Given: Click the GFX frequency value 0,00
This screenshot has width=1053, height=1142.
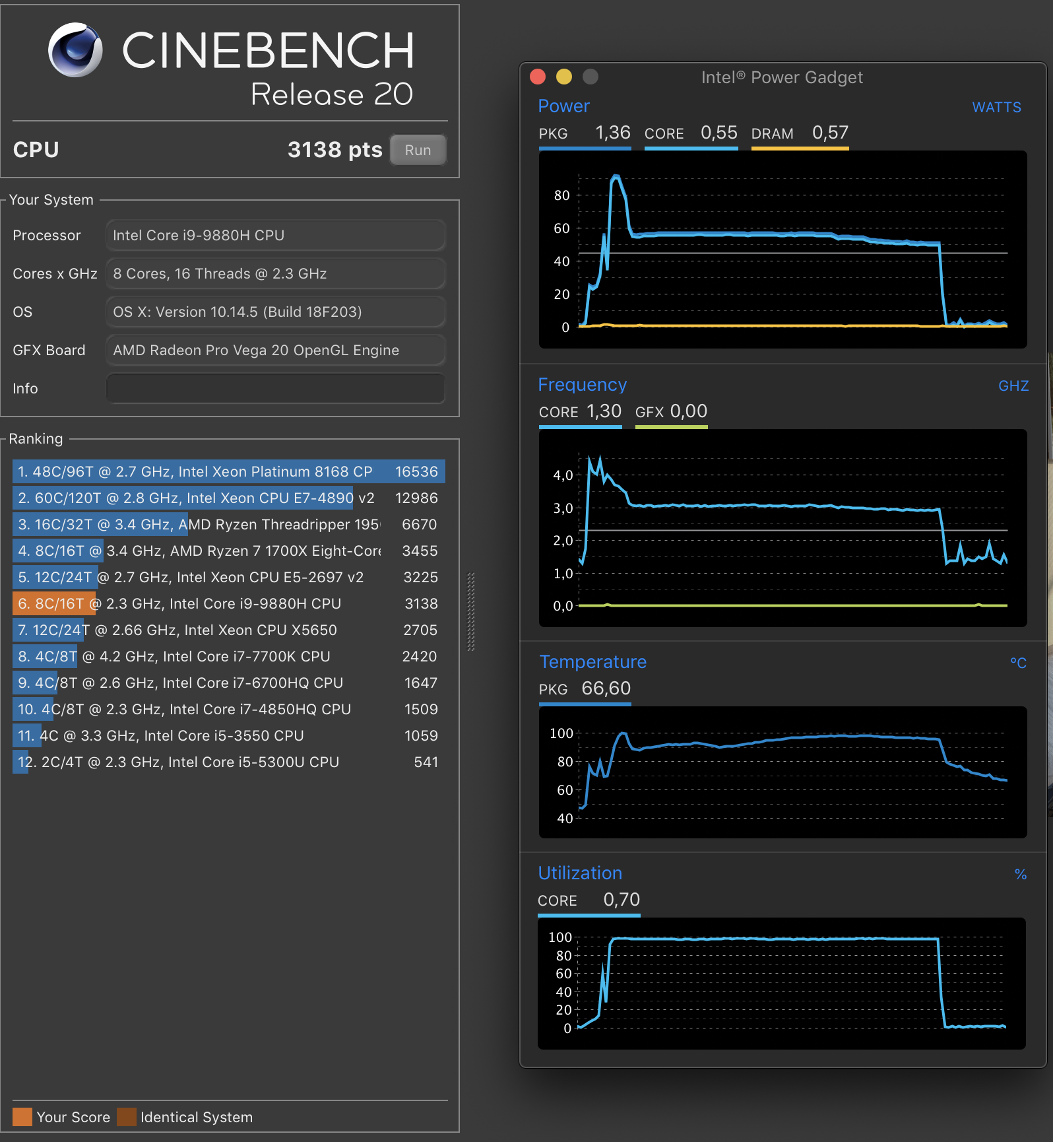Looking at the screenshot, I should point(689,411).
